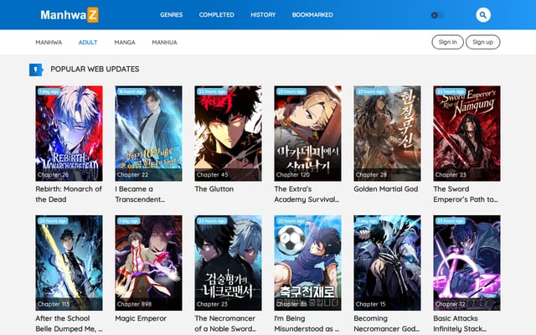This screenshot has width=536, height=335.
Task: Click title link Rebirth: Monarch of the Dead
Action: 69,194
